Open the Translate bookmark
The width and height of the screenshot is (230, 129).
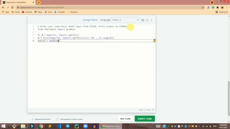click(60, 12)
